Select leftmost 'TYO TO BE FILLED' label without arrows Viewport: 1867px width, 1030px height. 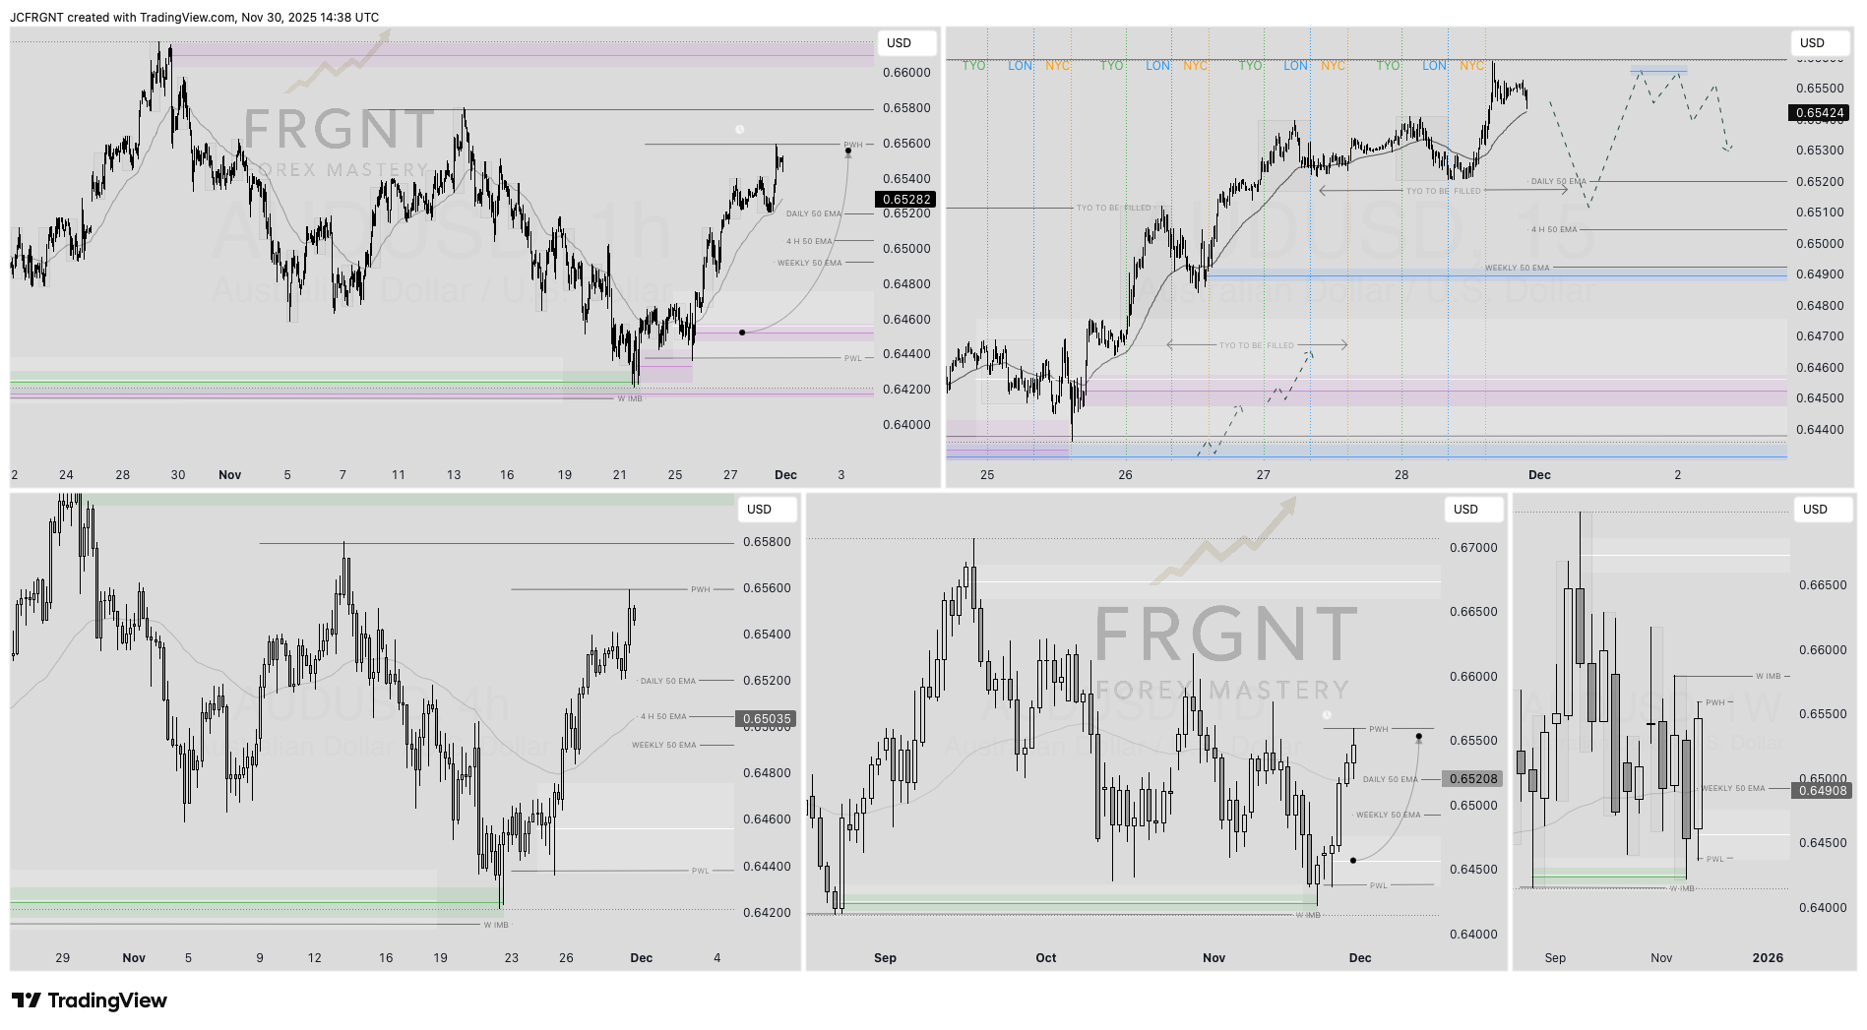click(x=1113, y=209)
